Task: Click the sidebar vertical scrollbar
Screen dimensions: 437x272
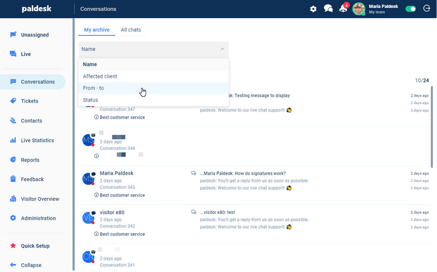Action: coord(74,144)
